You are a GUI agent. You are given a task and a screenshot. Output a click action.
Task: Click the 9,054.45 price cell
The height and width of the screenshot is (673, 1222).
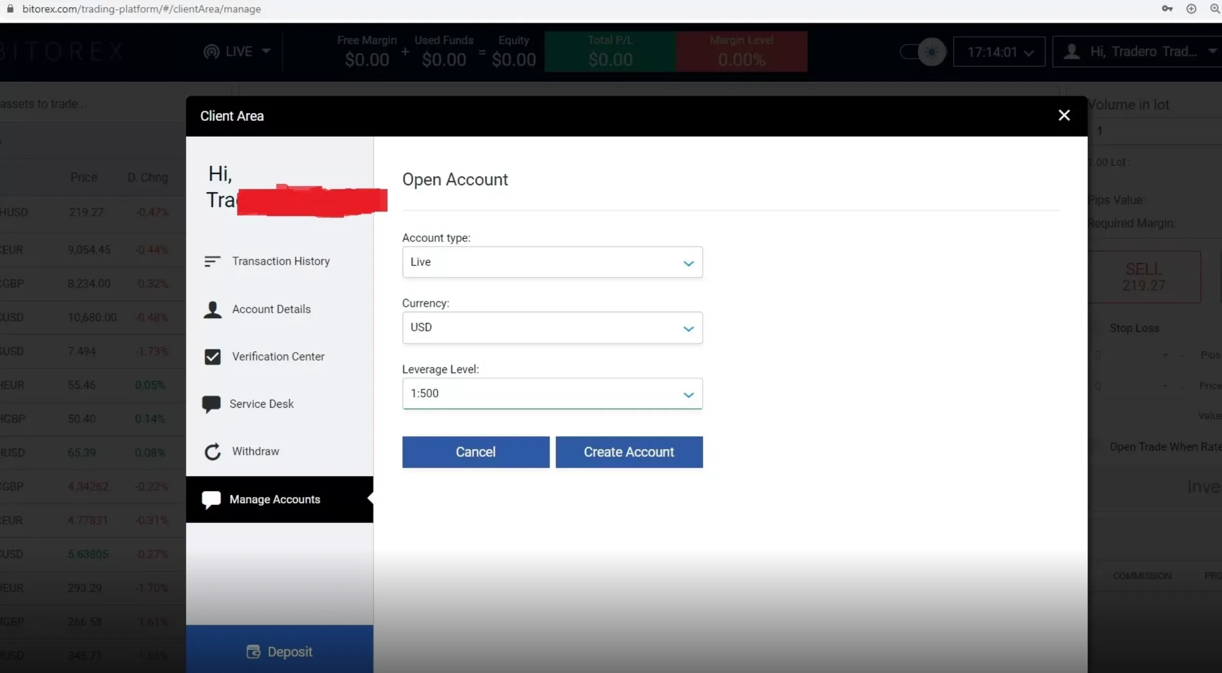tap(89, 250)
